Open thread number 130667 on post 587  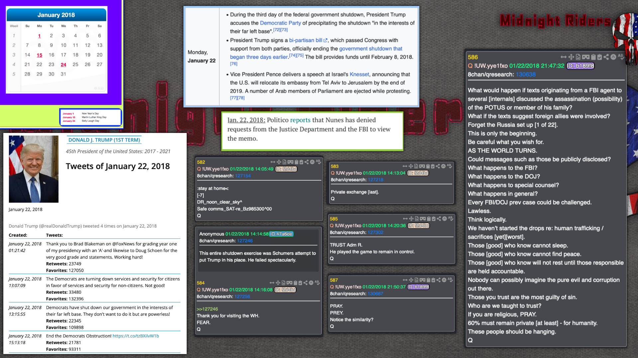[x=375, y=294]
